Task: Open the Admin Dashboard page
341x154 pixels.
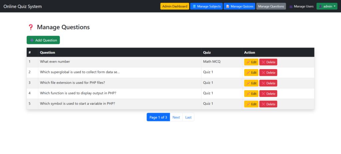Action: 174,6
